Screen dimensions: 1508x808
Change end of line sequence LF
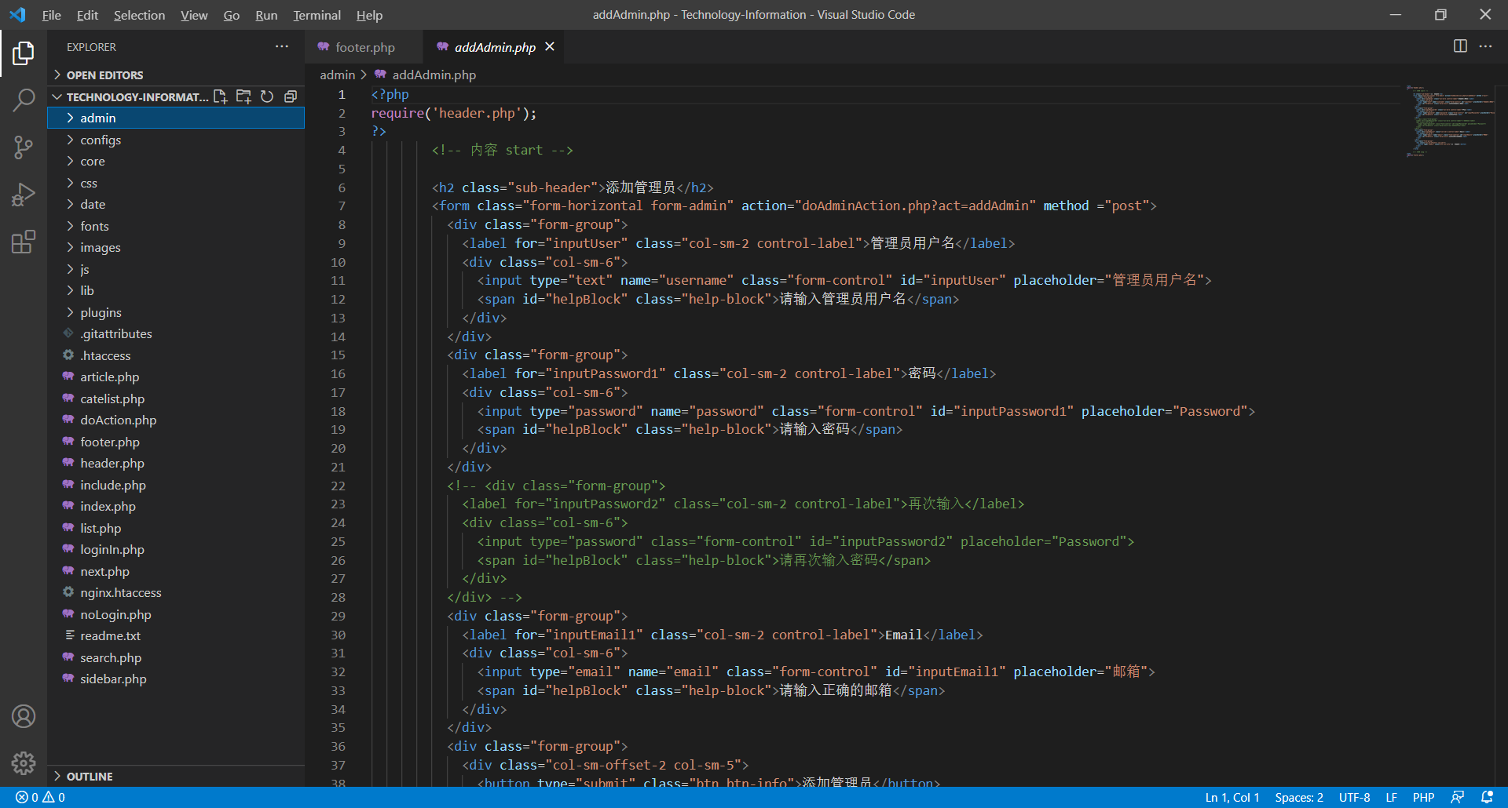click(1391, 798)
